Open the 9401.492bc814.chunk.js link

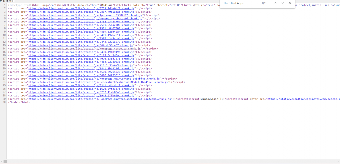[82, 35]
